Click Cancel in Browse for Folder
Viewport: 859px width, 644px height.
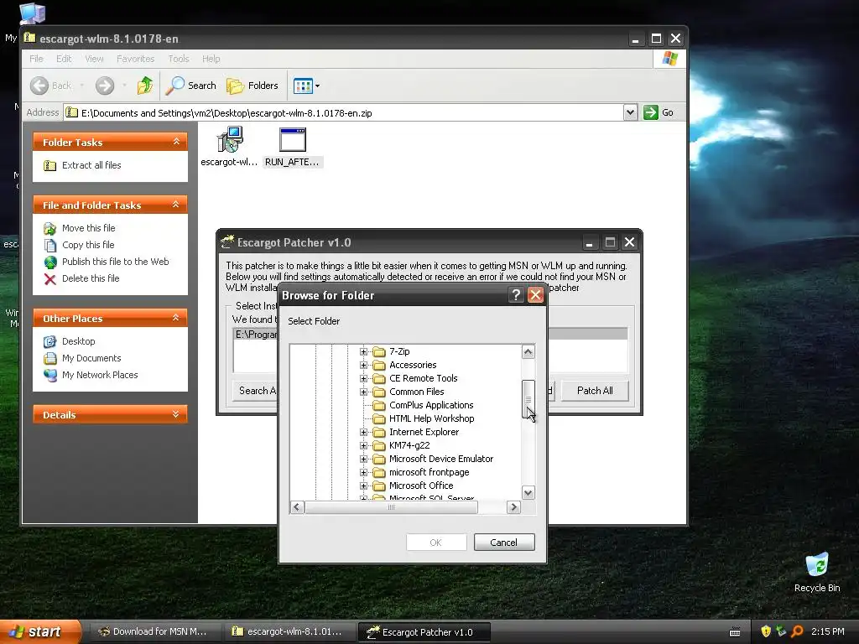click(504, 543)
